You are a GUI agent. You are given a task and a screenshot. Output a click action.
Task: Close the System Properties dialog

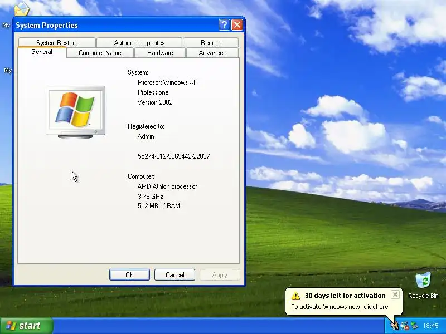[237, 25]
